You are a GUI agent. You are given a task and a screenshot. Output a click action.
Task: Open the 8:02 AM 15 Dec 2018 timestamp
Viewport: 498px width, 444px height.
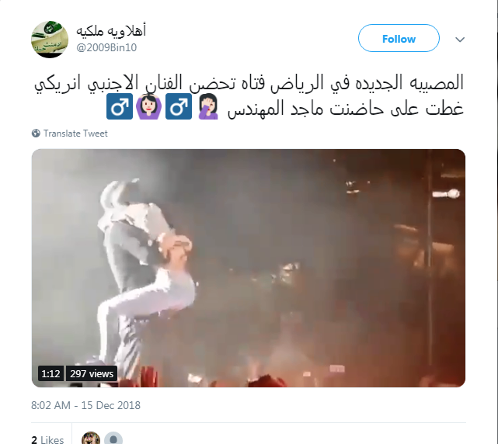click(85, 405)
